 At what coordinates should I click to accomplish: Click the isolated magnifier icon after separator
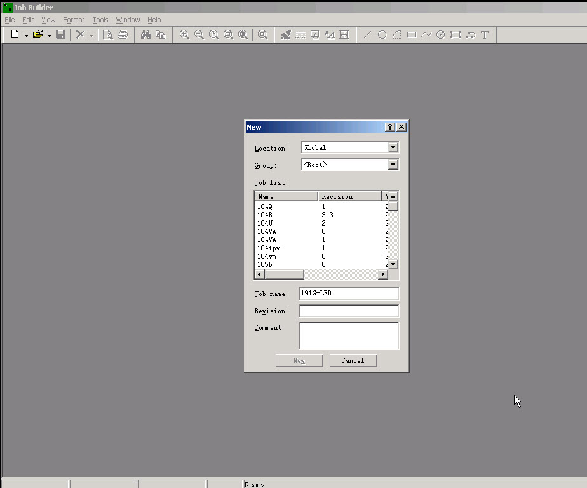263,34
